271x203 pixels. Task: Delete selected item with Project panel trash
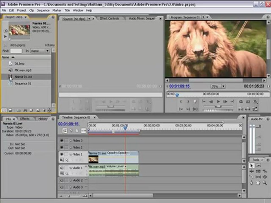tap(44, 110)
